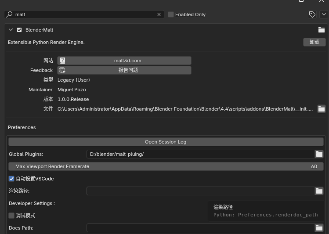The image size is (329, 234).
Task: Toggle the Enabled Only checkbox
Action: (171, 14)
